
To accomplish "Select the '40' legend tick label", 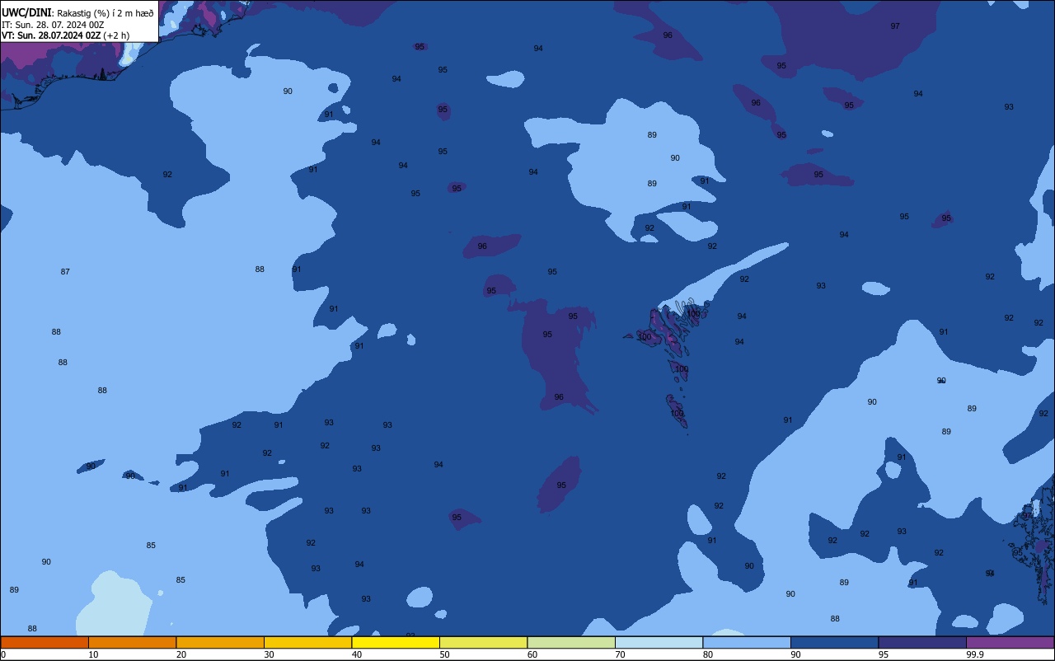I will click(357, 654).
